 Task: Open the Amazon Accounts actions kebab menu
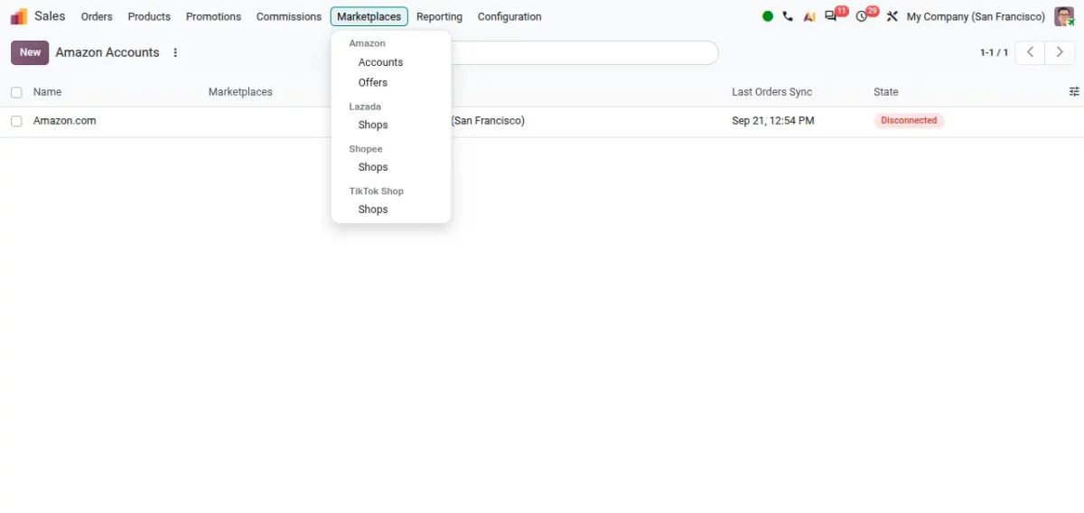tap(175, 52)
